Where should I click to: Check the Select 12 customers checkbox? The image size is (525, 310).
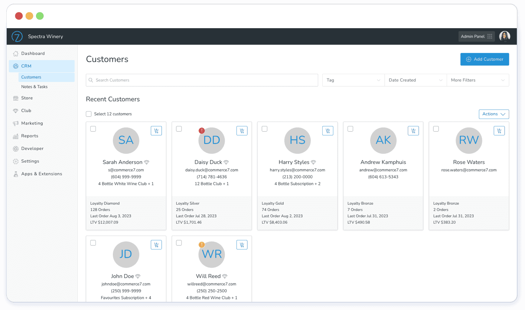[x=88, y=114]
